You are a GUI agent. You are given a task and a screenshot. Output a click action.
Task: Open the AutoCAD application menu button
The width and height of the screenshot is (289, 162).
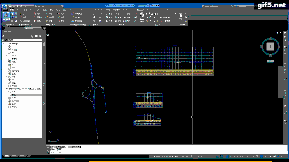coord(5,7)
